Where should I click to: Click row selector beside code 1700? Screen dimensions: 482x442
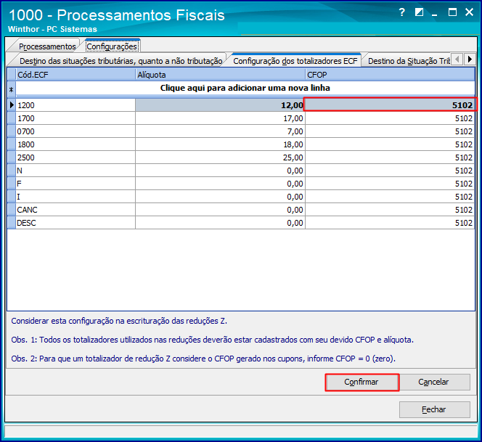point(12,118)
